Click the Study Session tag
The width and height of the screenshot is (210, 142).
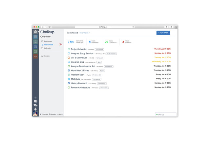tap(111, 54)
